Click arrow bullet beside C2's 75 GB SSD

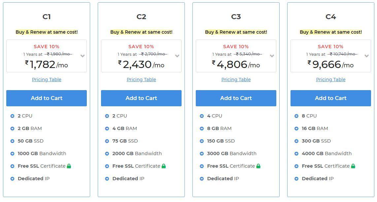tap(107, 141)
